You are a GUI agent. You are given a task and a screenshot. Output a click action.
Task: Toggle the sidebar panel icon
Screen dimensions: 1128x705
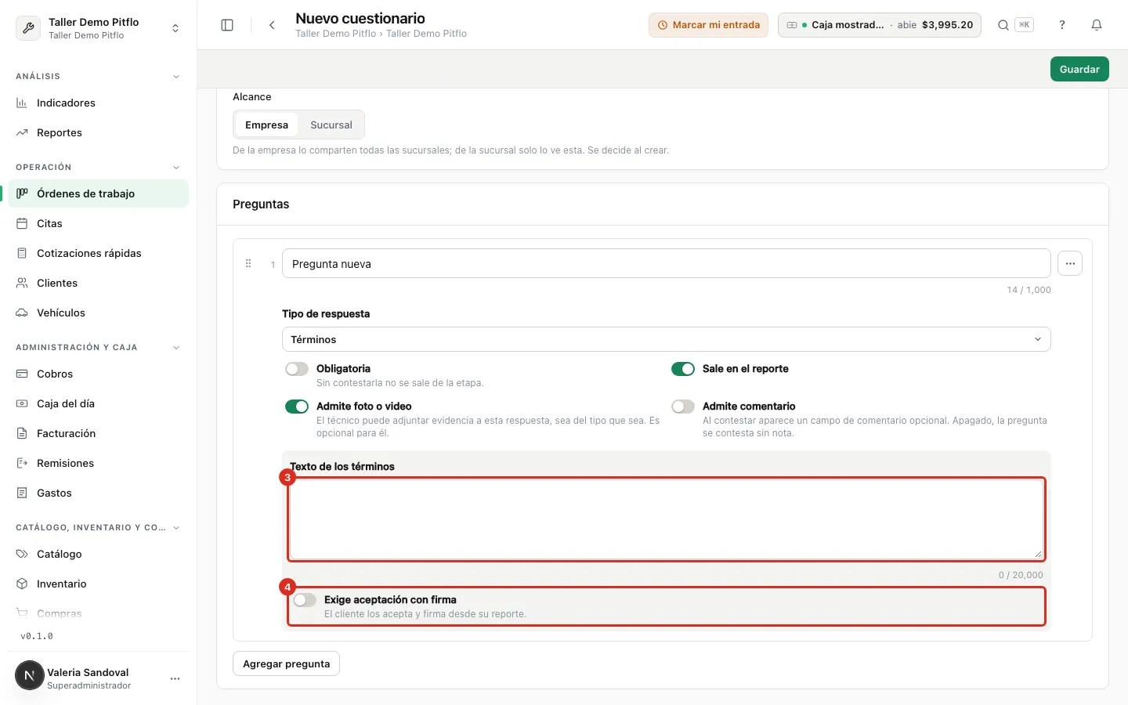click(227, 25)
